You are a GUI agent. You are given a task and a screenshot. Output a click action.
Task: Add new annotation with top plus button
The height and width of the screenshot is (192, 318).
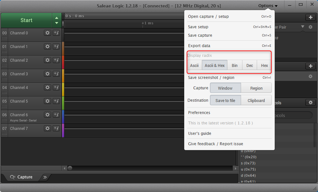point(311,18)
